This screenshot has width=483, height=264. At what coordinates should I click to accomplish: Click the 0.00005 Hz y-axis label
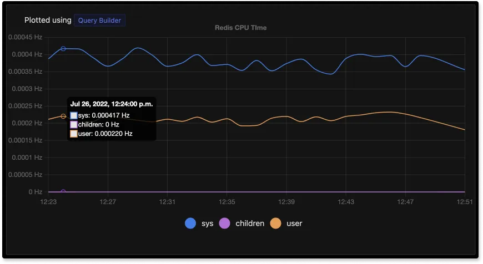[25, 175]
